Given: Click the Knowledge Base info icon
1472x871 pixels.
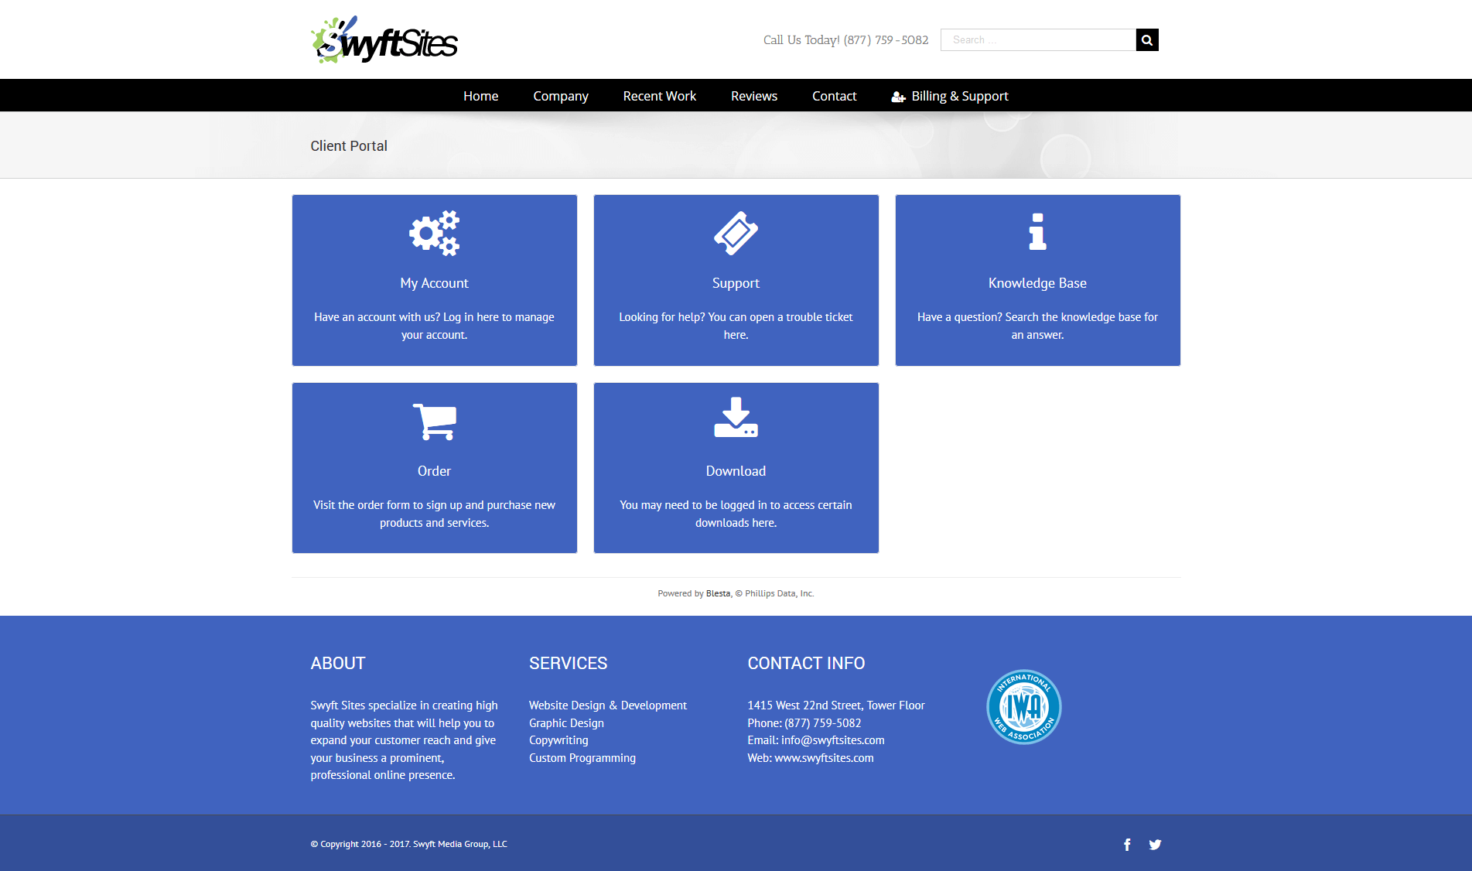Looking at the screenshot, I should click(x=1037, y=232).
